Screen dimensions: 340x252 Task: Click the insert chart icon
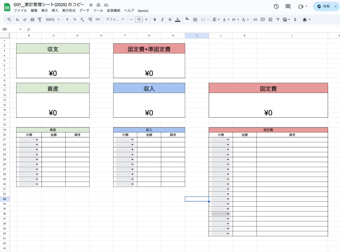point(270,20)
